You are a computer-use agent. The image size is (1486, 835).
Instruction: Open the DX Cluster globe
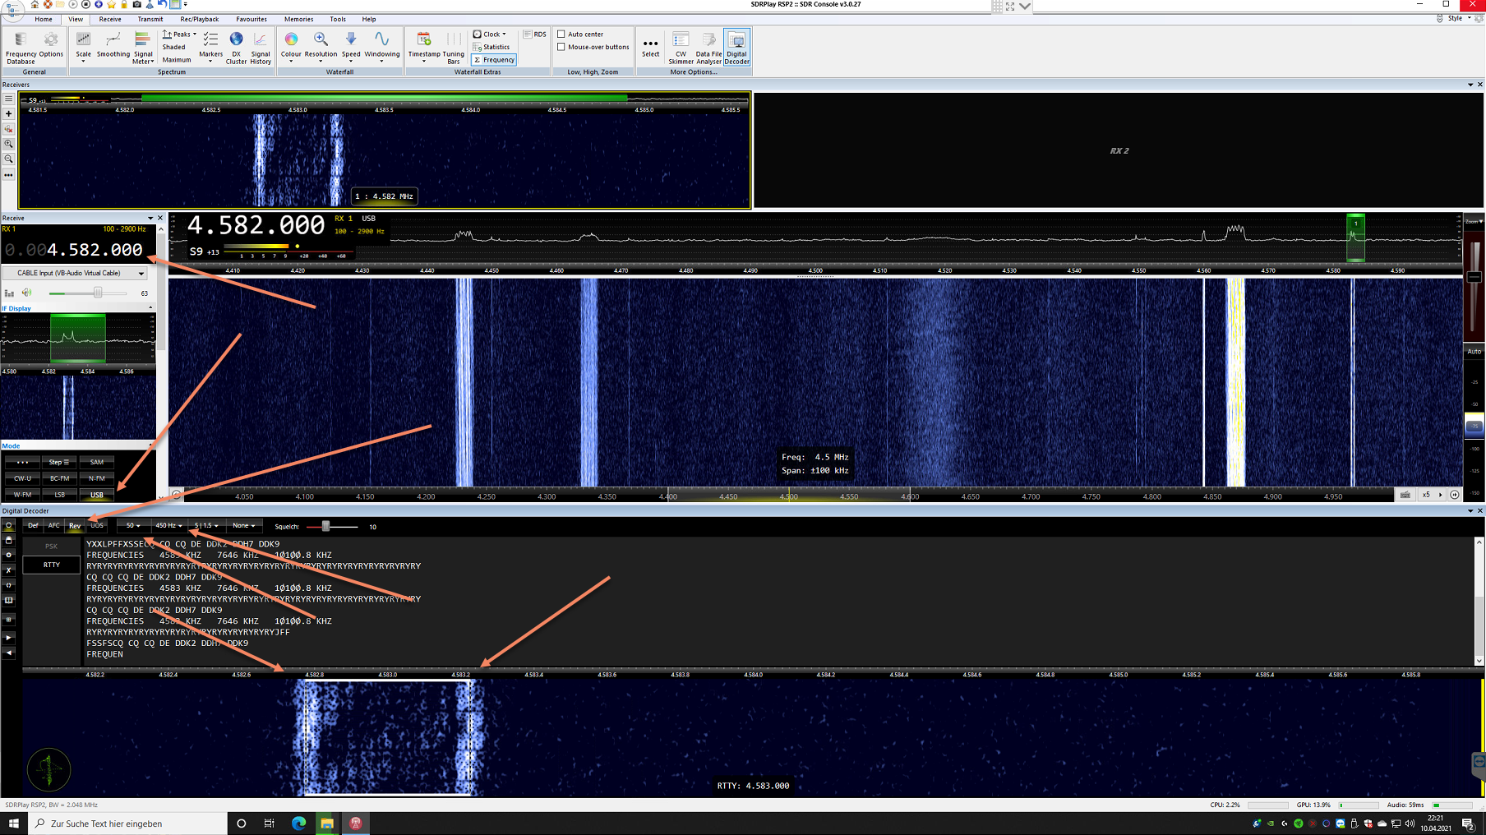(x=236, y=48)
